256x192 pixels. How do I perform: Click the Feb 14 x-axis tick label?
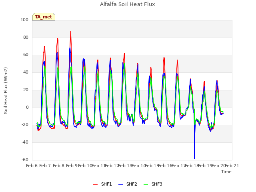tap(139, 166)
